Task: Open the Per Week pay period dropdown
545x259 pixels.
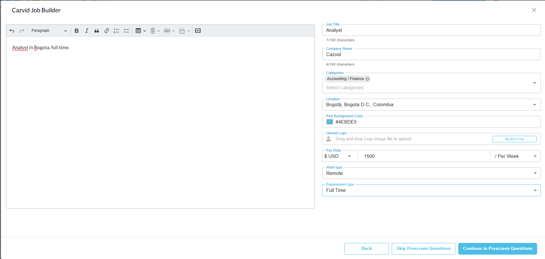Action: (516, 156)
